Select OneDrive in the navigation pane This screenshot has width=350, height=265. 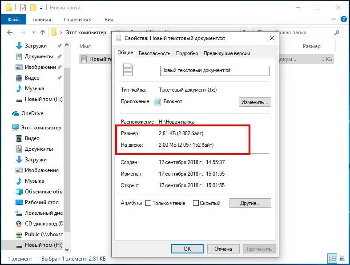click(x=32, y=113)
